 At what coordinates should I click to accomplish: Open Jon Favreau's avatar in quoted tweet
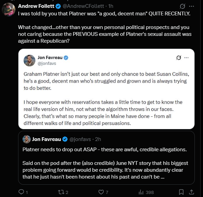coord(27,139)
